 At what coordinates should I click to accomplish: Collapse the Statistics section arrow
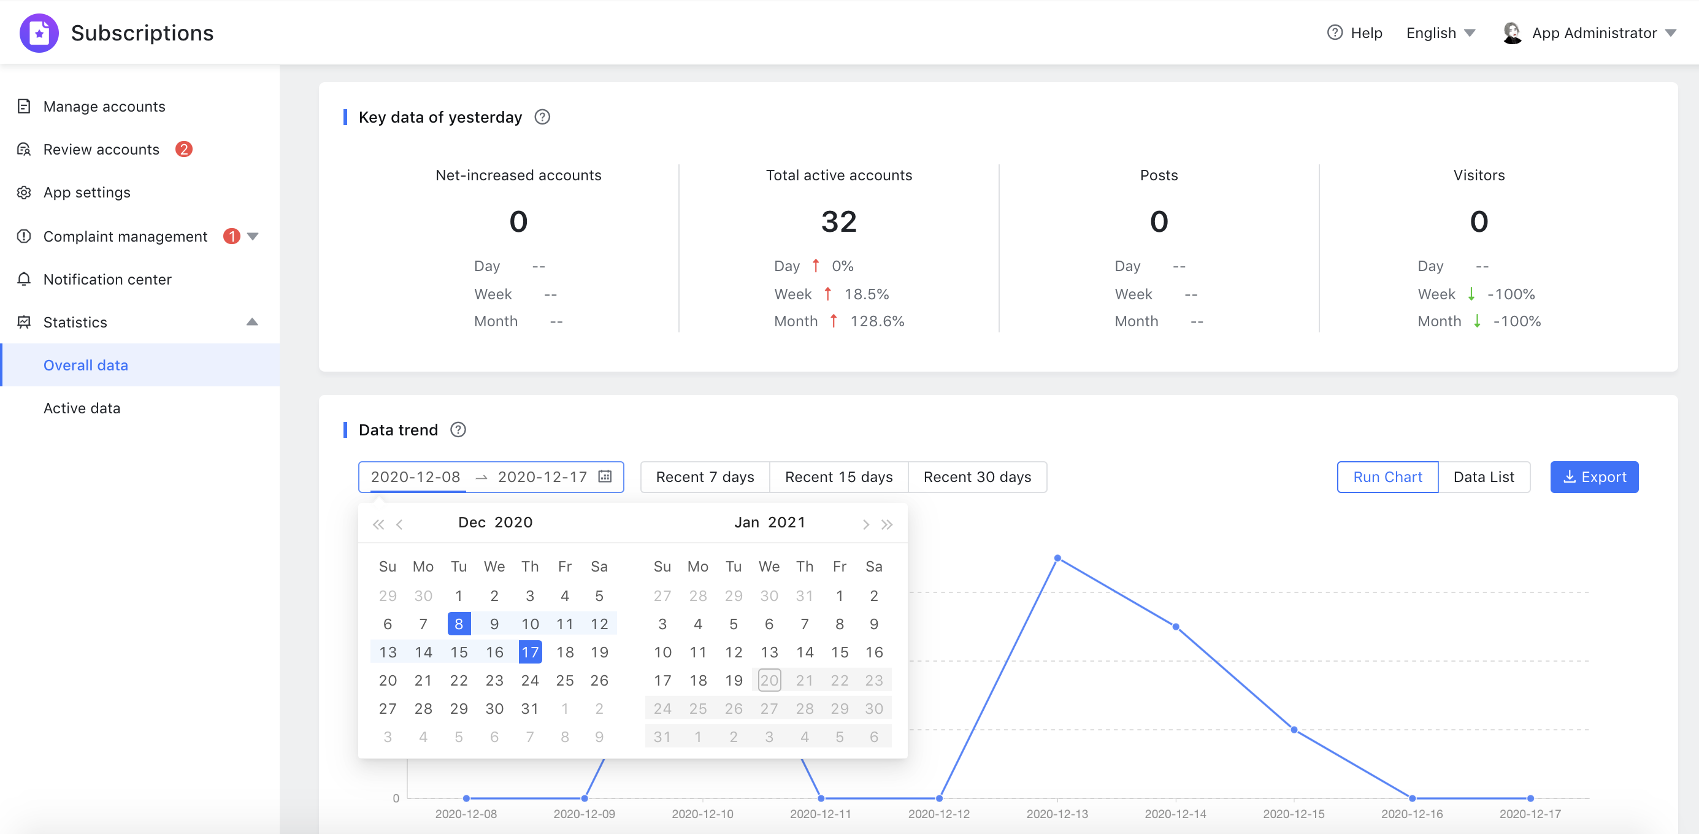click(252, 322)
